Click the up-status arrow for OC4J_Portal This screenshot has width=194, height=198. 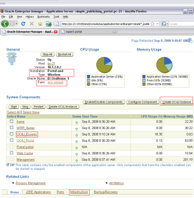coord(76,142)
